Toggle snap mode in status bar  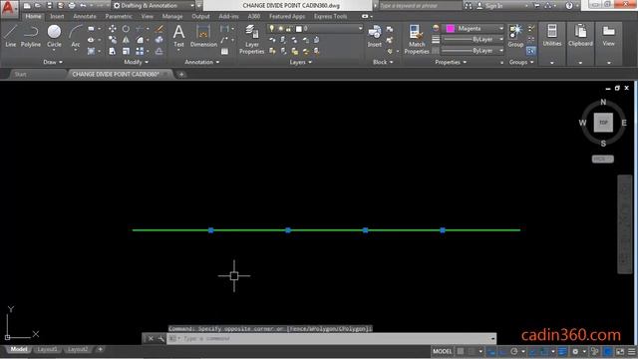[x=472, y=351]
